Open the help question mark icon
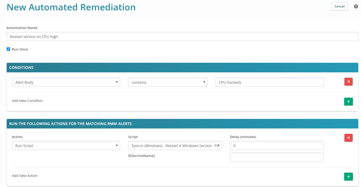362x187 pixels. [x=356, y=6]
